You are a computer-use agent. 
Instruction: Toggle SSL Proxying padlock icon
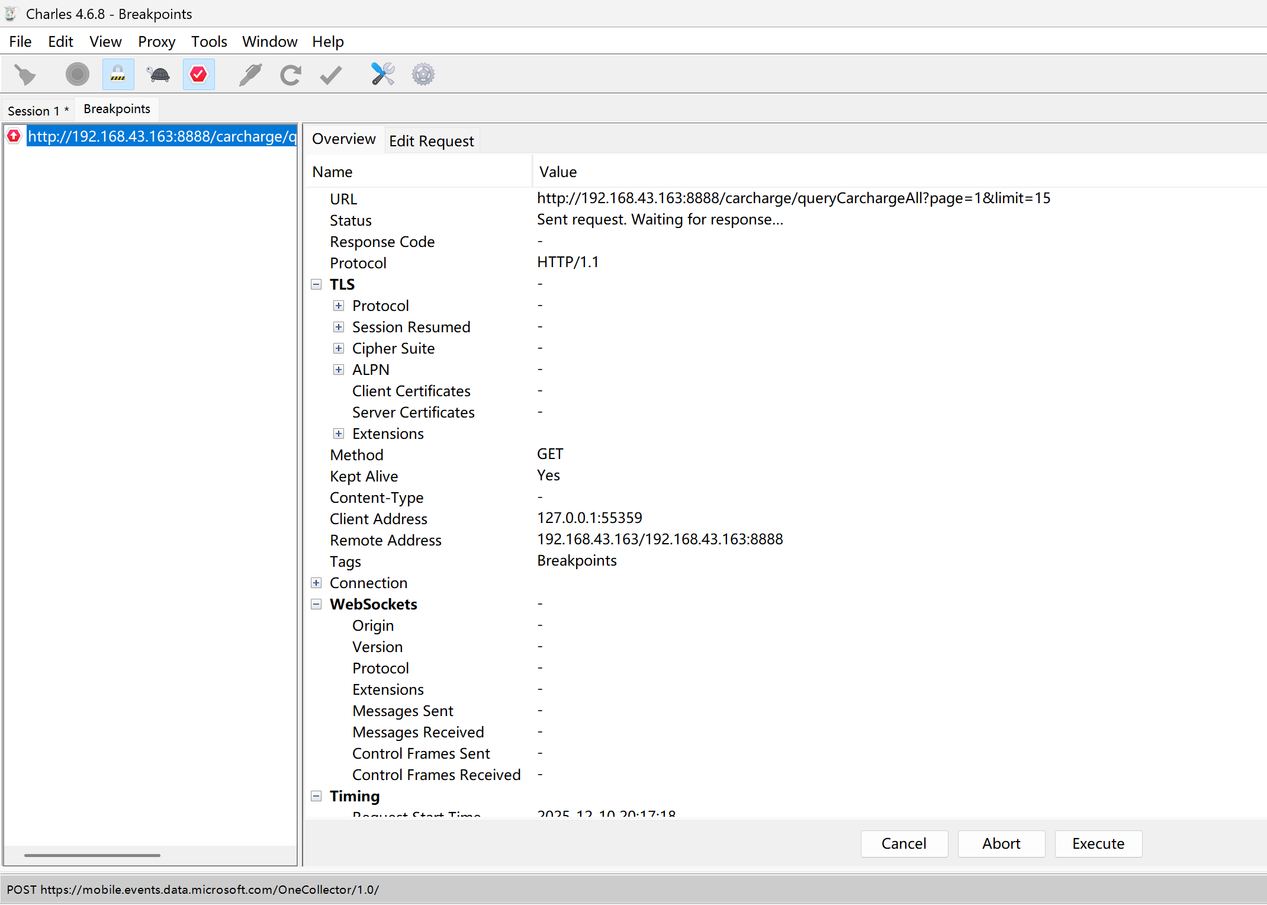pos(118,75)
